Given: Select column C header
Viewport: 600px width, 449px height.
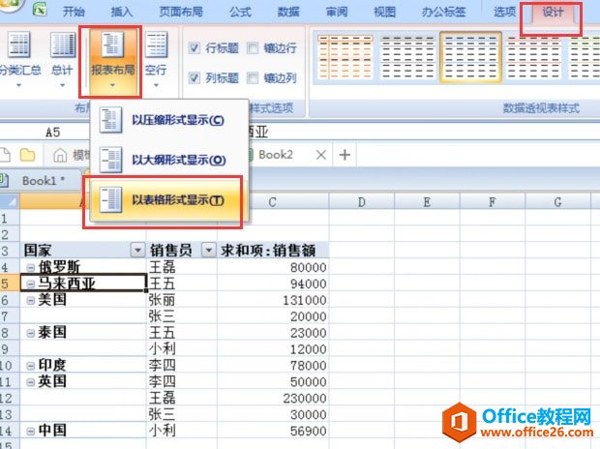Looking at the screenshot, I should pos(273,201).
